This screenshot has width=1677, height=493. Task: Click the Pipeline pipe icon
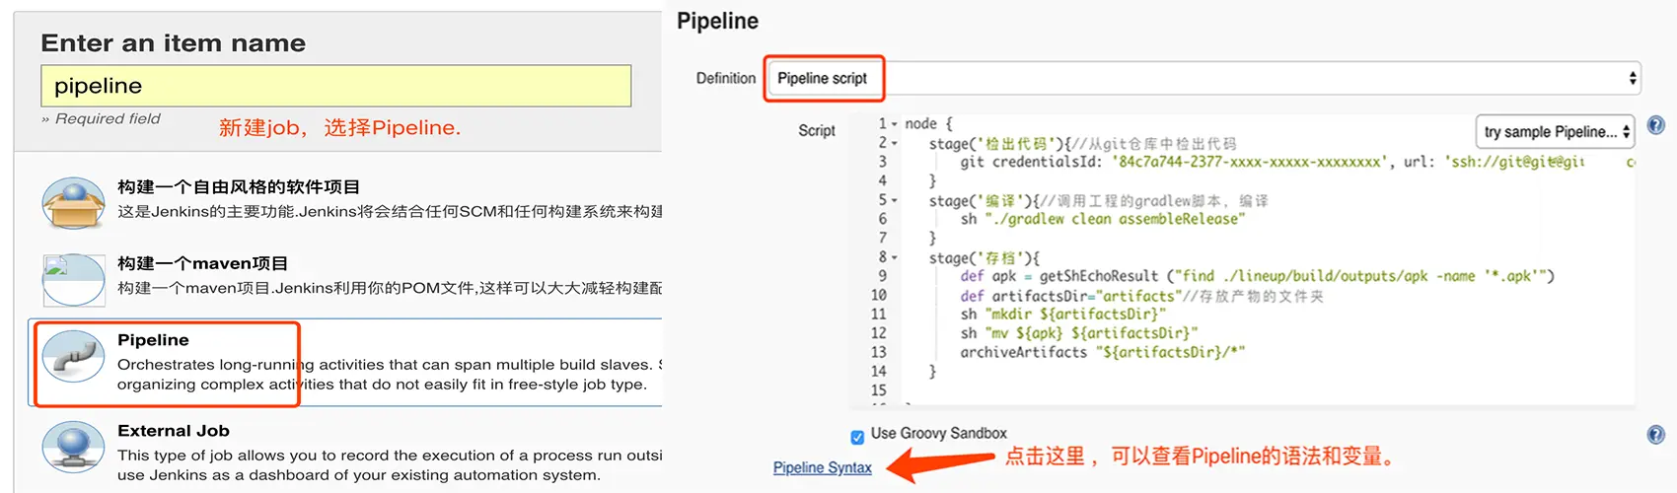pyautogui.click(x=74, y=357)
